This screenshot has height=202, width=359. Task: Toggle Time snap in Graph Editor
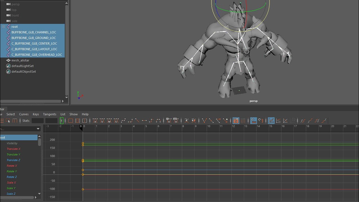[x=254, y=121]
